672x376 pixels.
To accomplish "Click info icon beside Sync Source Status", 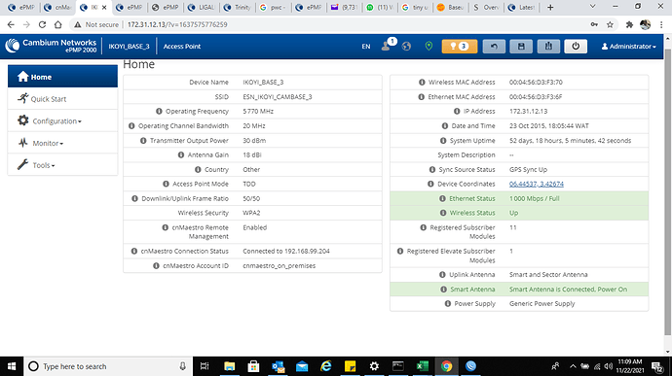I will point(432,169).
